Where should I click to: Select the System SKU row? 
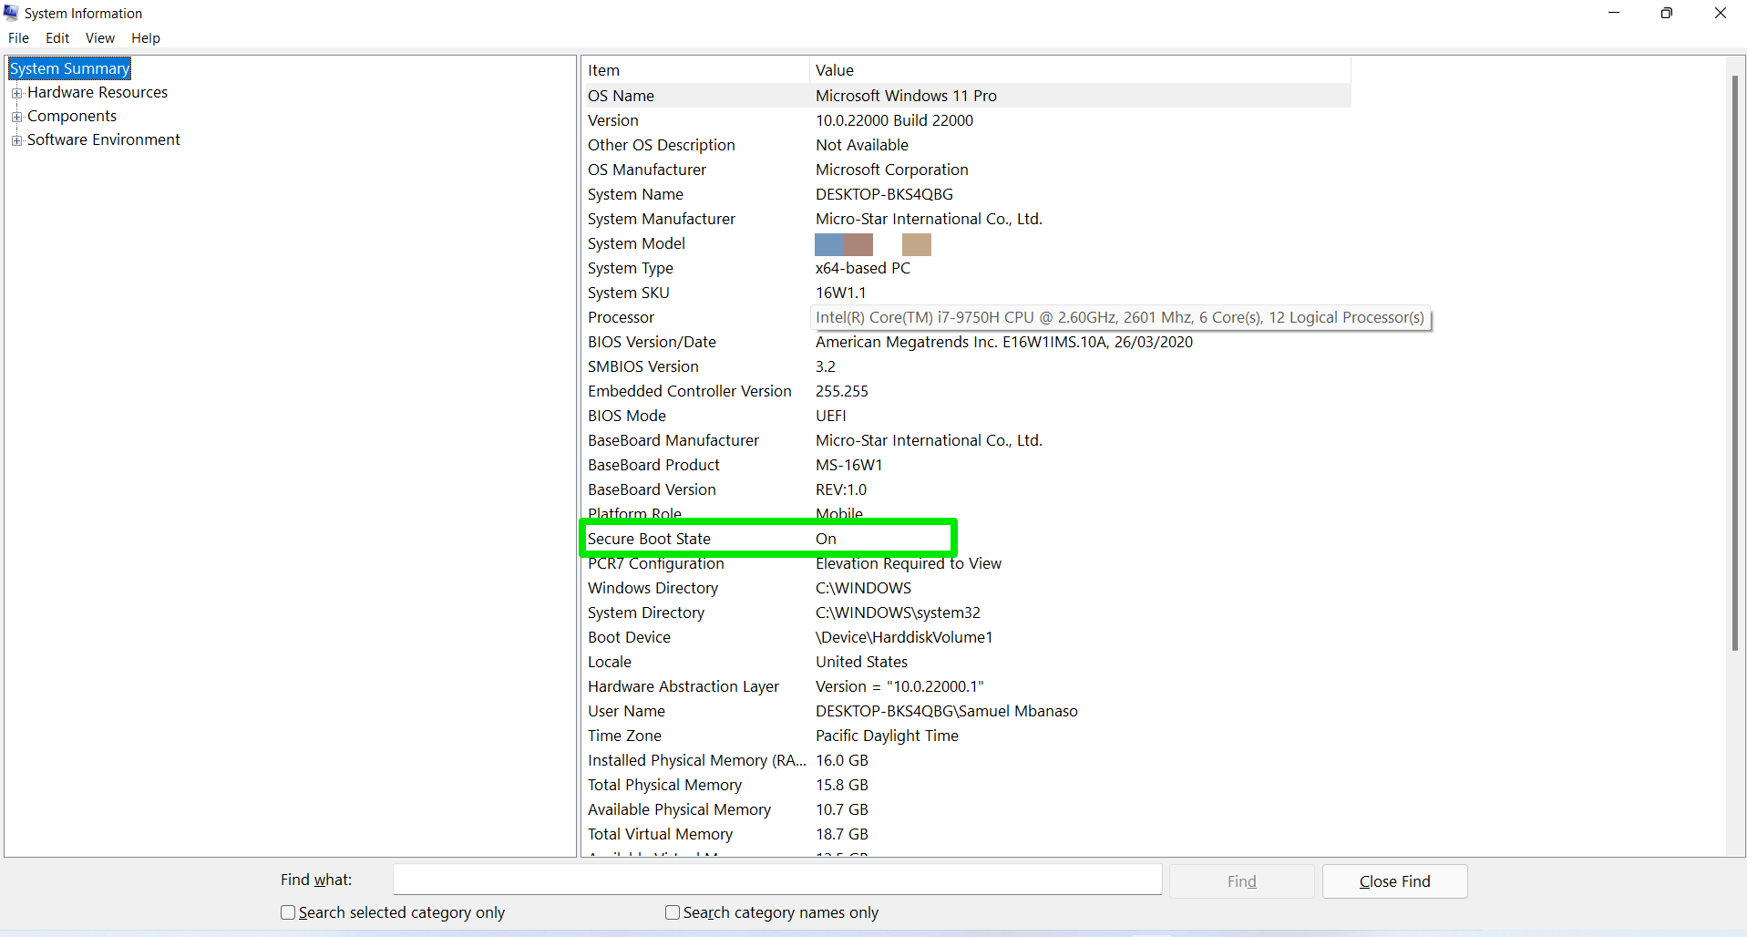click(x=967, y=293)
